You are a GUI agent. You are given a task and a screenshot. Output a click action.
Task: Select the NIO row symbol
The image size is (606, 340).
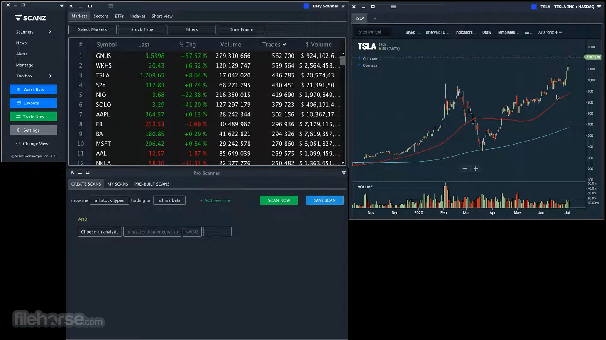click(x=101, y=95)
